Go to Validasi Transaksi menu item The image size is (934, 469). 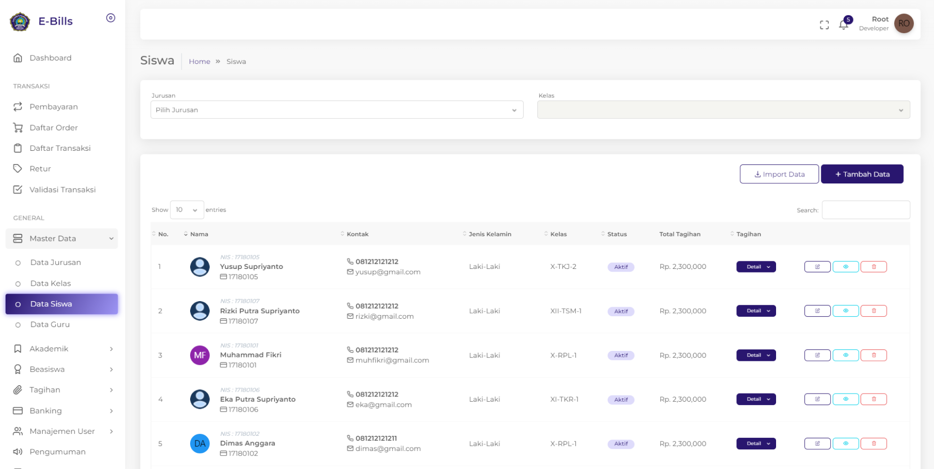[62, 190]
